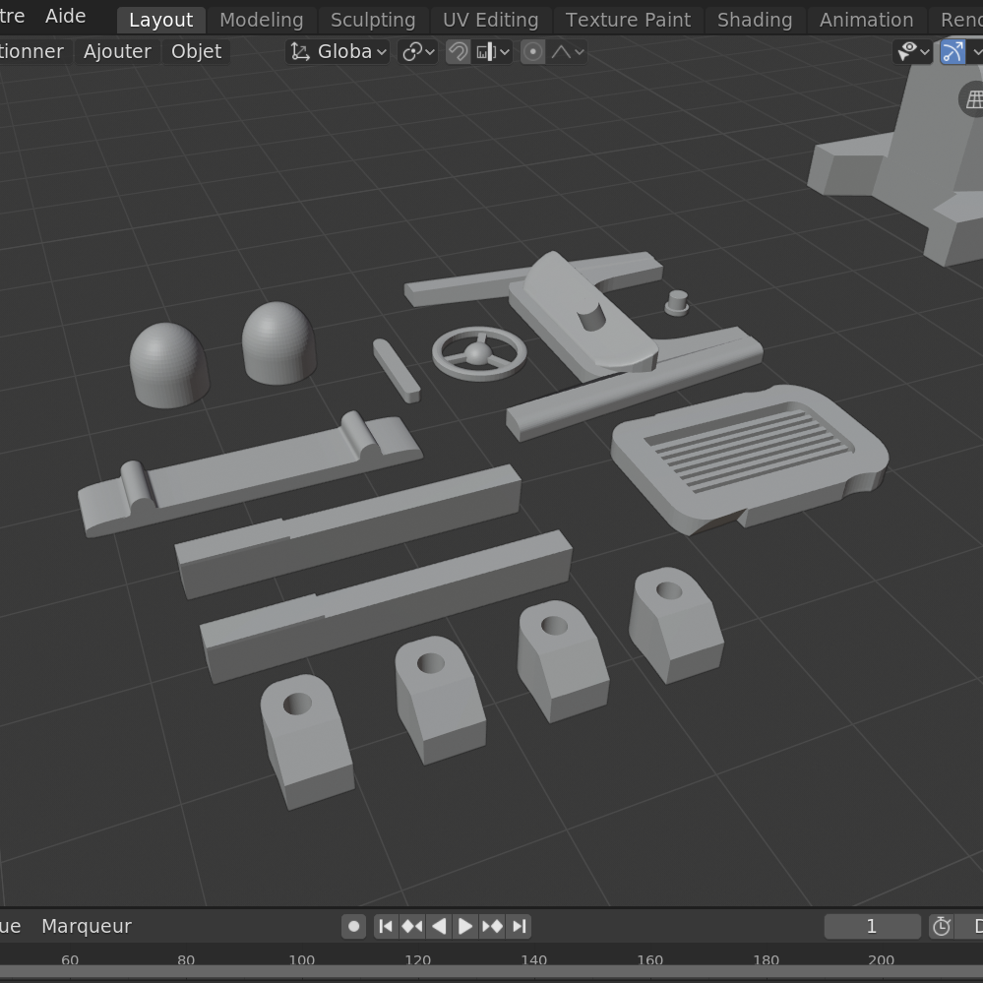
Task: Select the steering wheel object in viewport
Action: (x=479, y=354)
